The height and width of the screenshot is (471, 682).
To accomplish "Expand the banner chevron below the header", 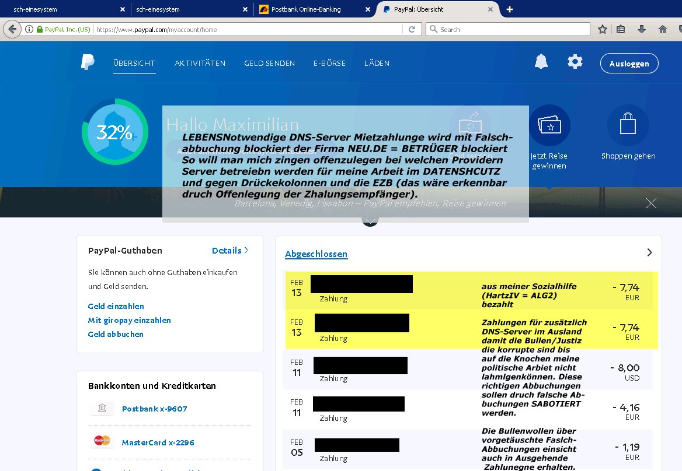I will 370,222.
